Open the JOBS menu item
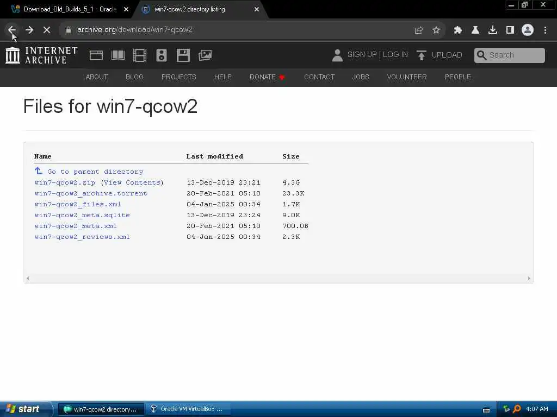The image size is (557, 417). point(361,77)
